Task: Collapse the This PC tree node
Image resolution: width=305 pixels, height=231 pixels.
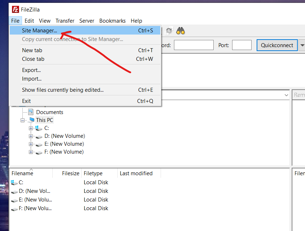Action: (23, 120)
